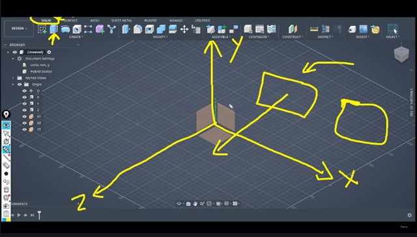Click the trash icon in annotation toolbar
Screen dimensions: 417x237
pos(6,190)
